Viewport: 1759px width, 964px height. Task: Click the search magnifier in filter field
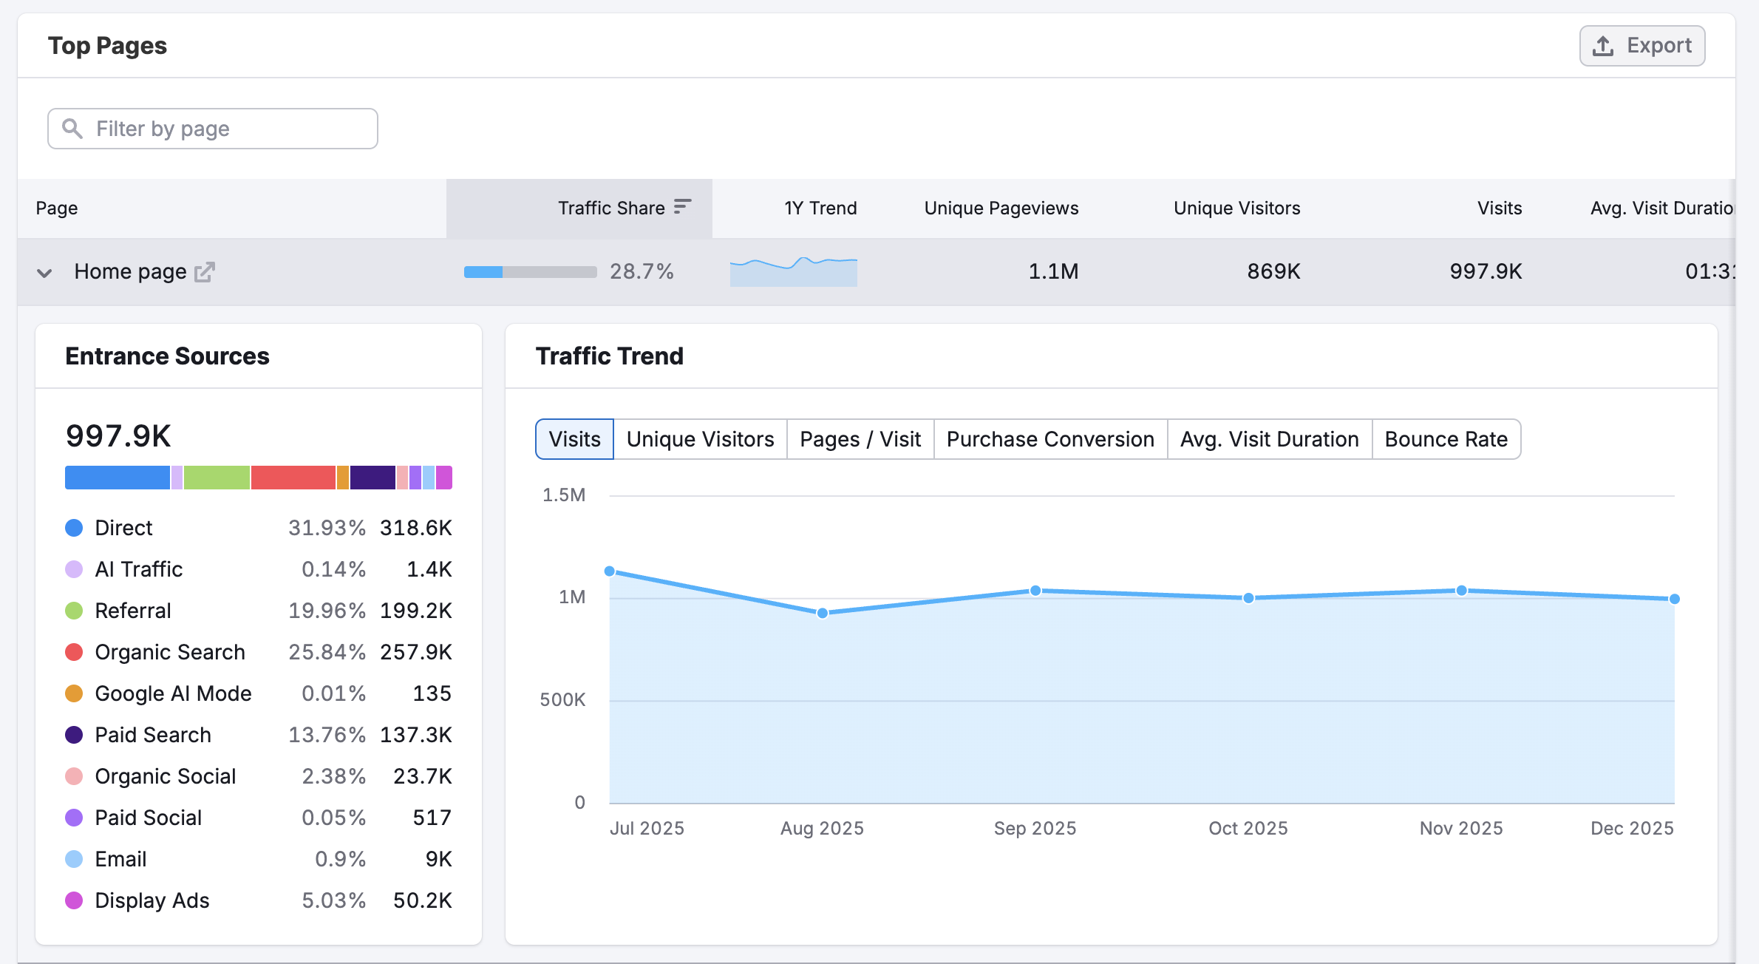[72, 128]
